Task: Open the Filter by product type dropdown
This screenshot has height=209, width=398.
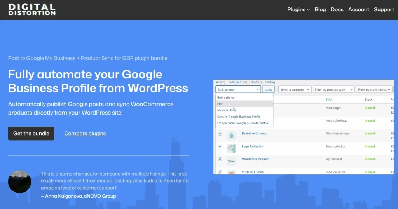Action: [x=333, y=89]
